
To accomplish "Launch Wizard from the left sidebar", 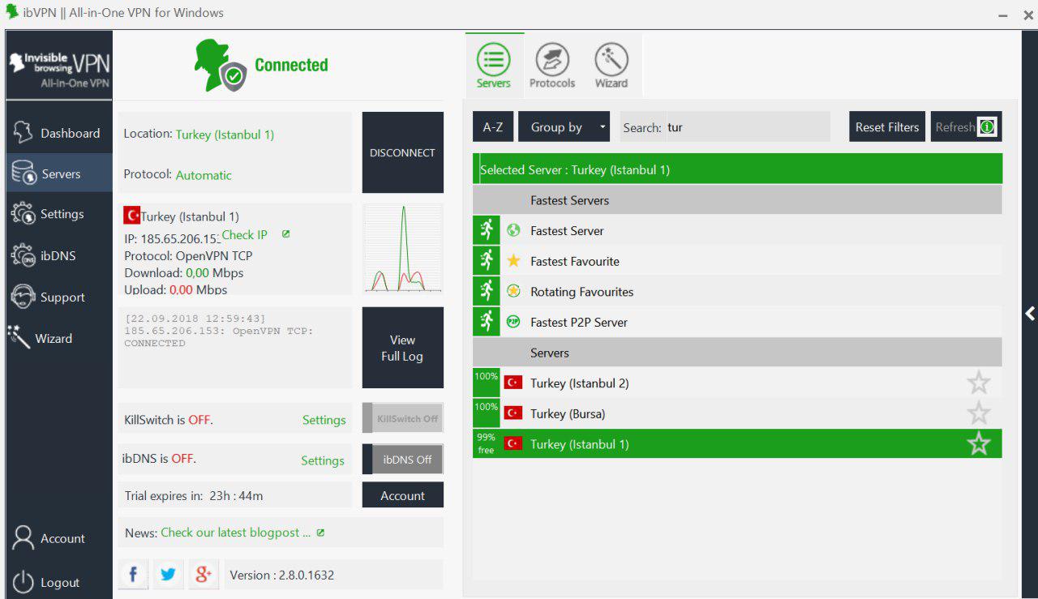I will tap(58, 338).
